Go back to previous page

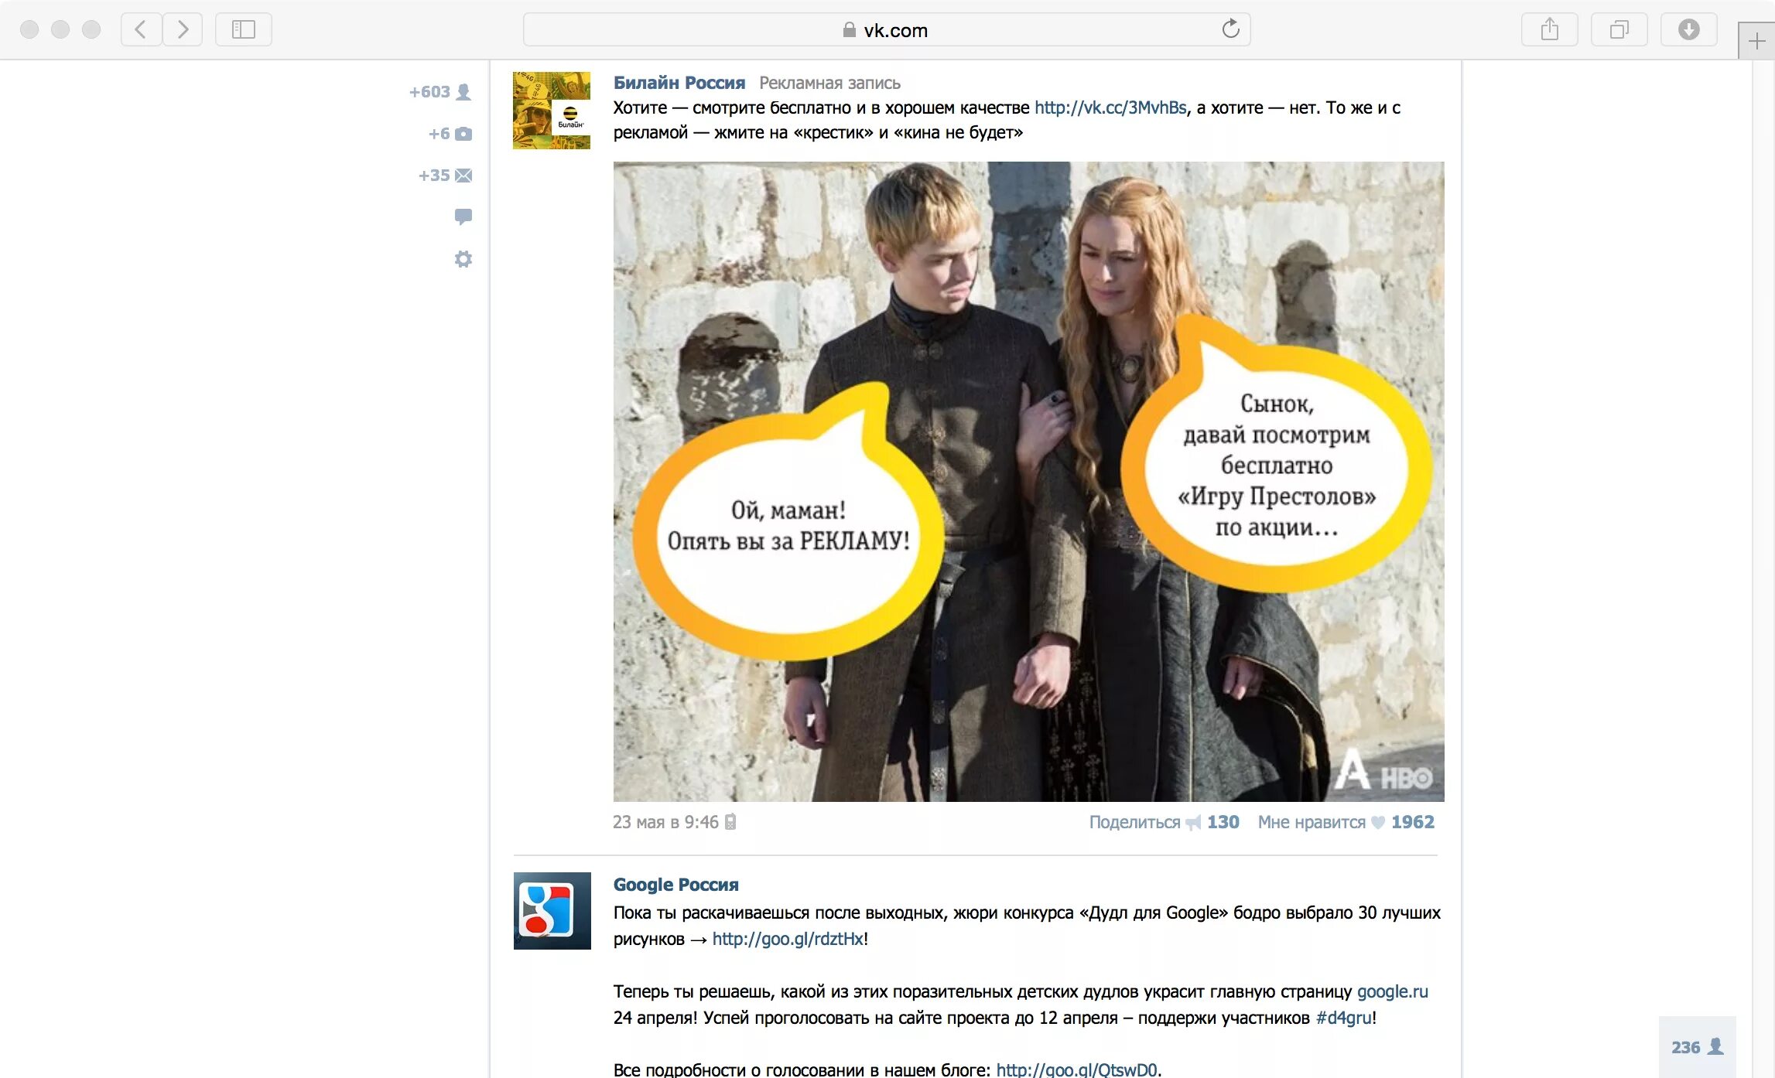point(141,29)
